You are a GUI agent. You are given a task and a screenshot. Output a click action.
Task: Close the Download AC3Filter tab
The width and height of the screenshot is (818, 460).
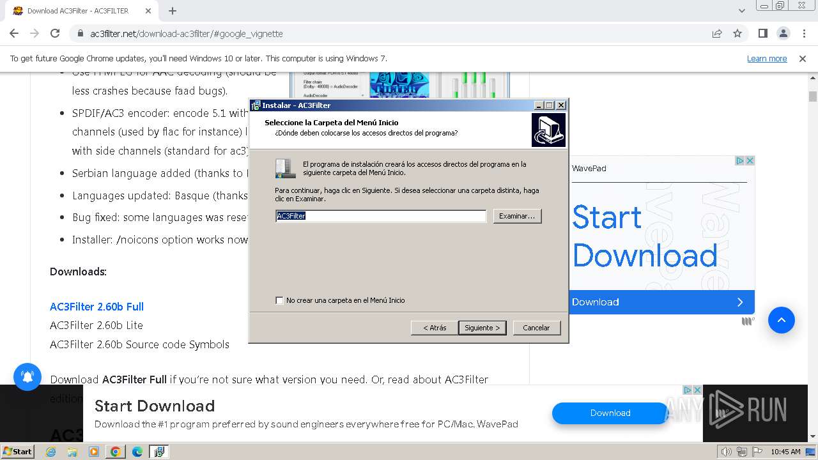point(148,11)
